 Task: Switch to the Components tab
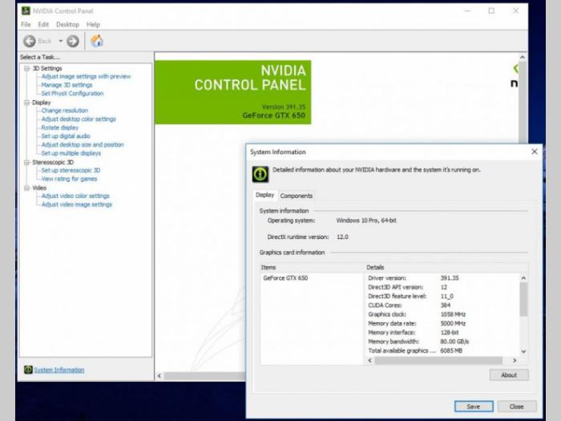297,196
